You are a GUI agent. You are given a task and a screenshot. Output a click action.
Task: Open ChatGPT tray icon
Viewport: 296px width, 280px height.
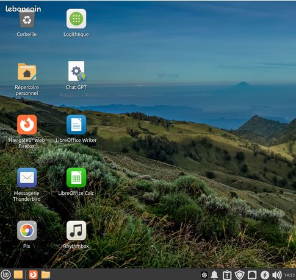pyautogui.click(x=204, y=275)
